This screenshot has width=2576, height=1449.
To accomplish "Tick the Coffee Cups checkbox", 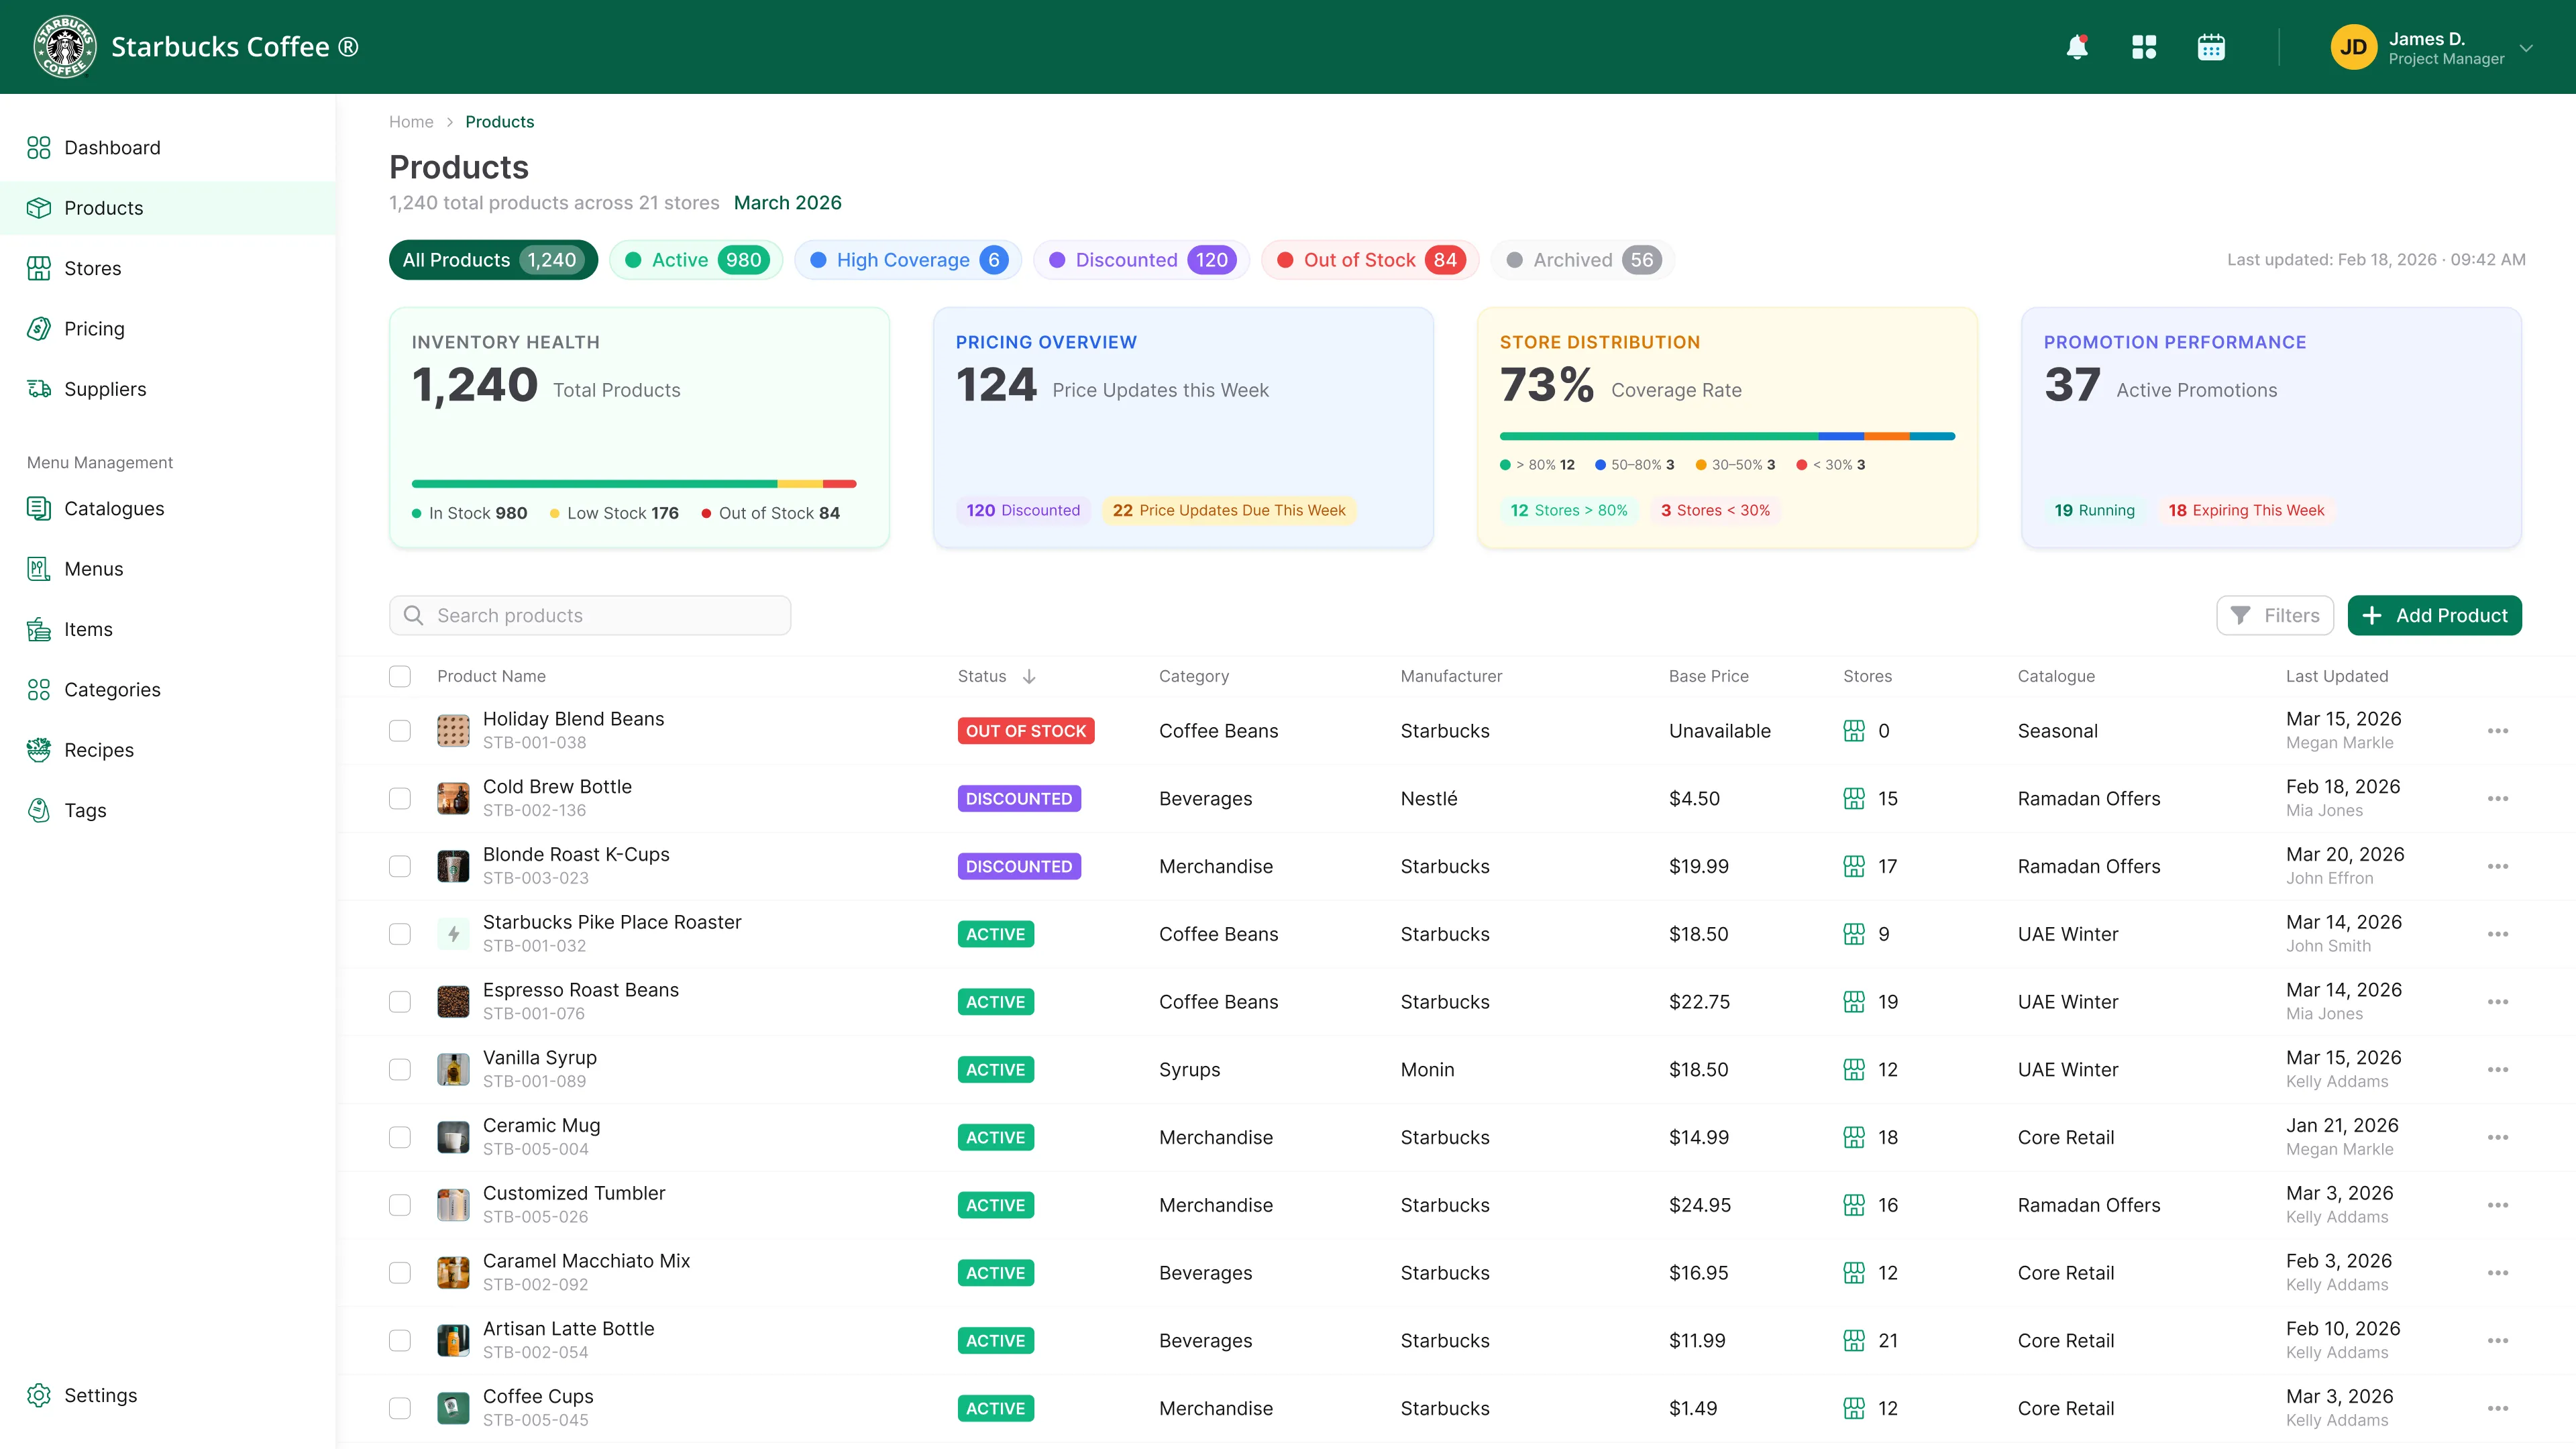I will click(400, 1409).
